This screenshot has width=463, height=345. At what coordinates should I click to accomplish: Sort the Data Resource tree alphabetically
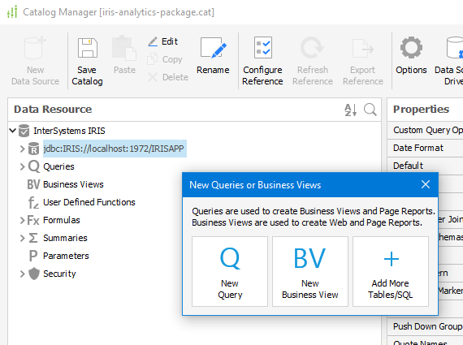[x=350, y=110]
